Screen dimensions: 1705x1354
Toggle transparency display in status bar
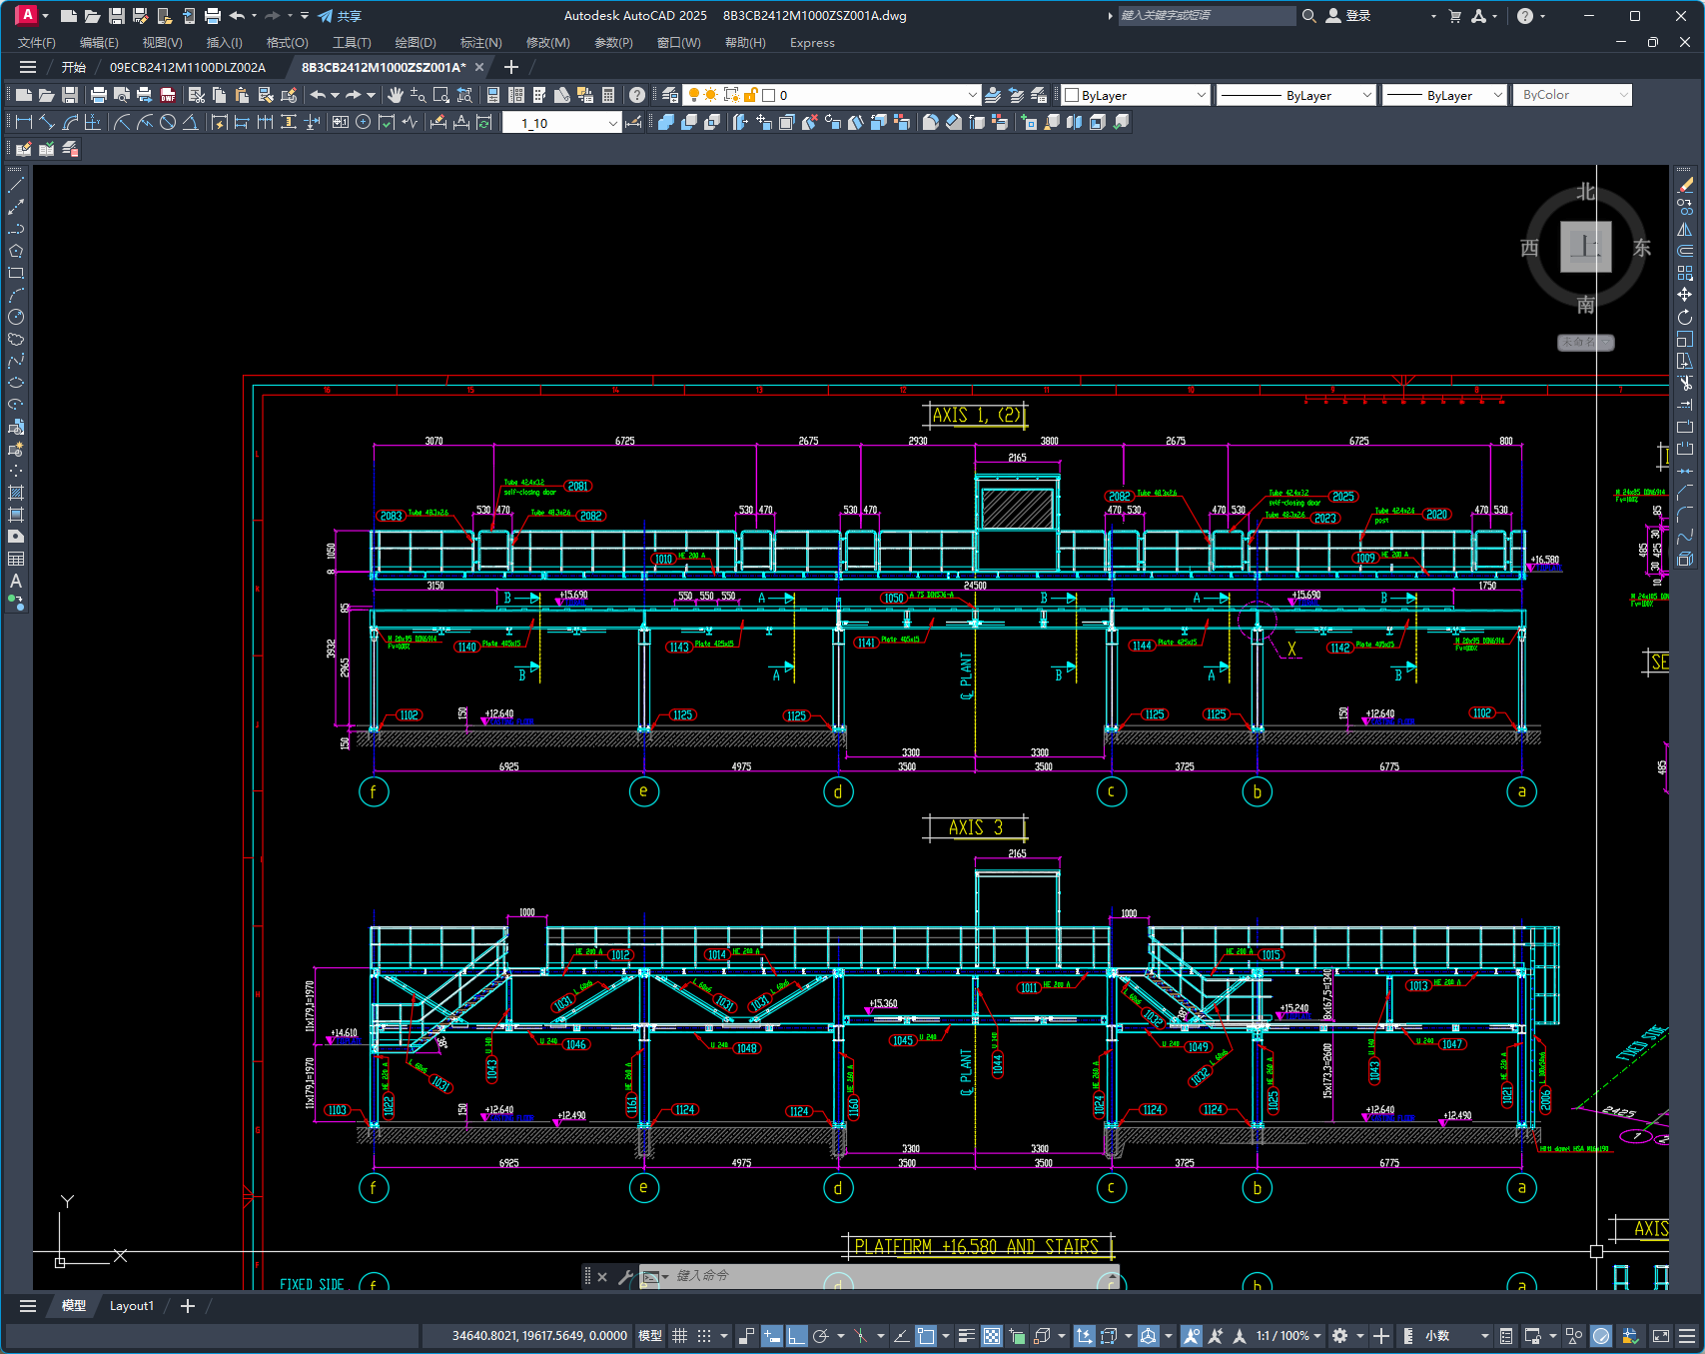992,1336
